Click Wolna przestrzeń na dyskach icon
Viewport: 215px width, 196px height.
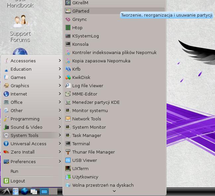[68, 185]
